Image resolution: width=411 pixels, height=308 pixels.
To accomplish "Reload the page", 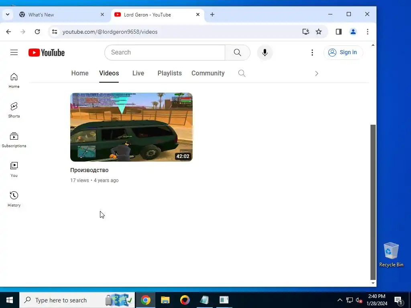I will point(37,32).
